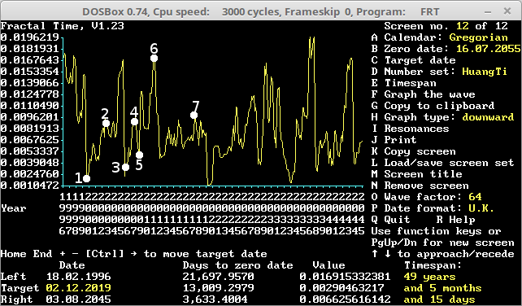The height and width of the screenshot is (306, 522).
Task: Click the y-axis label 0.0067625
Action: [x=29, y=140]
